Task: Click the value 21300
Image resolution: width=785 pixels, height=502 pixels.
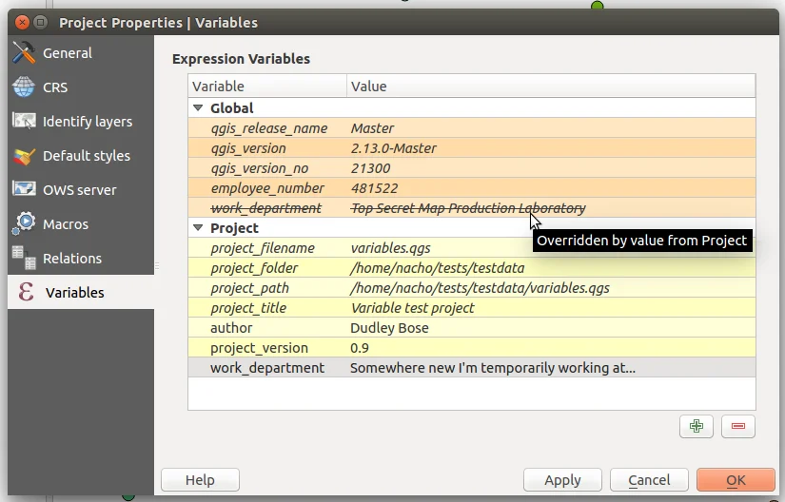Action: 370,168
